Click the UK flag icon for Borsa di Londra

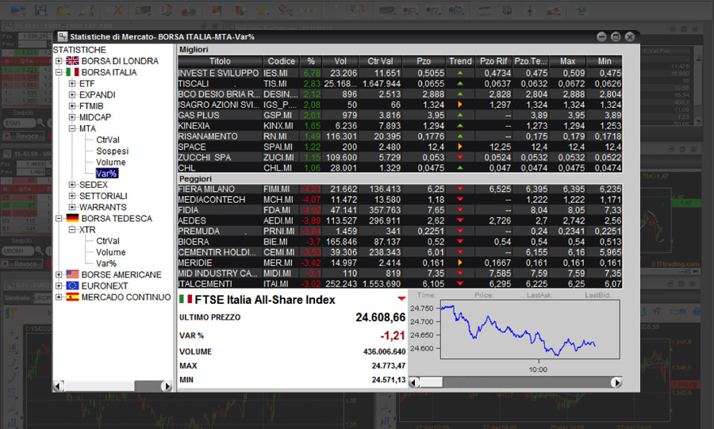pyautogui.click(x=72, y=61)
